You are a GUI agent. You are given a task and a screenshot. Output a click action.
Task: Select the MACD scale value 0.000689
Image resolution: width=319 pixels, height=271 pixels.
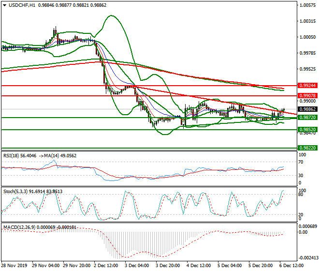pos(308,226)
